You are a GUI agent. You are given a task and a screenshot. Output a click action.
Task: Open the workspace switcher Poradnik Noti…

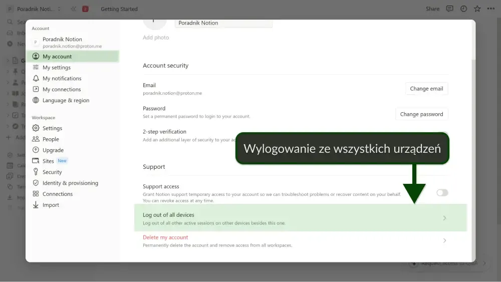[34, 9]
